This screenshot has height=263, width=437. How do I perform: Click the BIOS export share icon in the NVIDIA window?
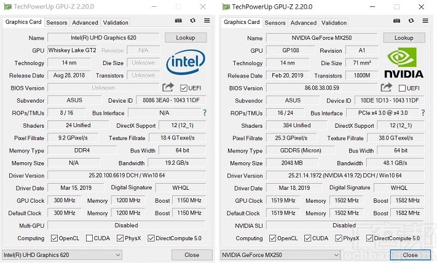tap(387, 88)
